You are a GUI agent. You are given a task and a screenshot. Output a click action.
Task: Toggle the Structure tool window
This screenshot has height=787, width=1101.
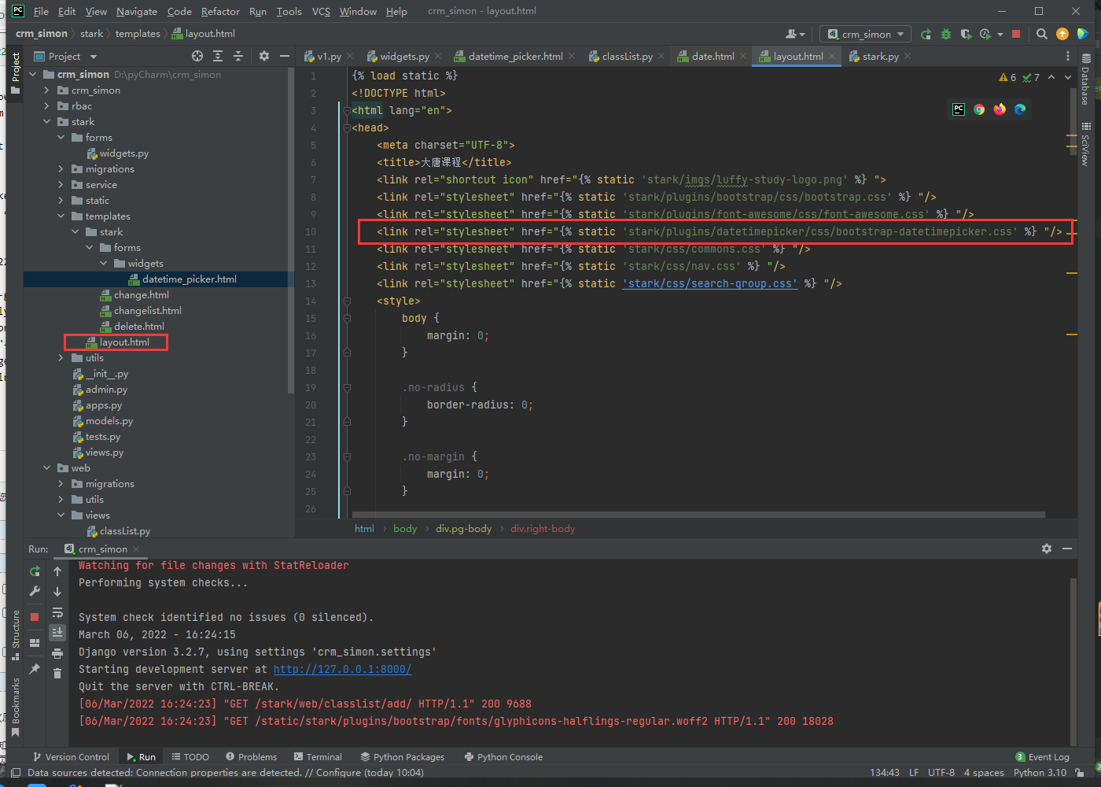click(15, 634)
